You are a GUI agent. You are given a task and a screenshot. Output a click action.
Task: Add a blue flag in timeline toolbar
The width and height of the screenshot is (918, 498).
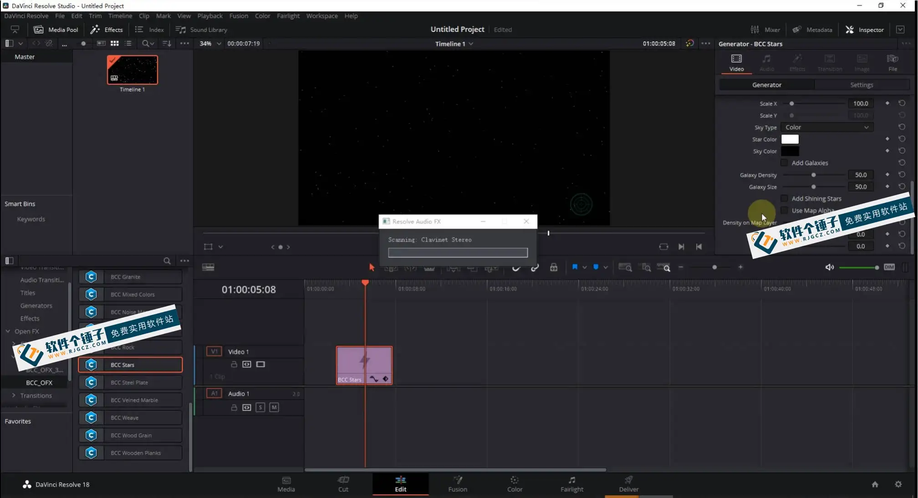tap(575, 267)
